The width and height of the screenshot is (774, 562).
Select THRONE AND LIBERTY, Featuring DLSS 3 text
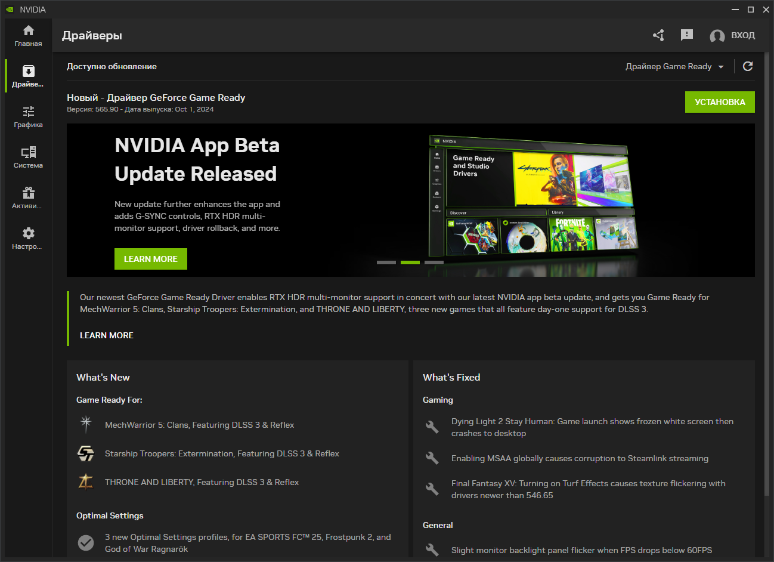[202, 482]
